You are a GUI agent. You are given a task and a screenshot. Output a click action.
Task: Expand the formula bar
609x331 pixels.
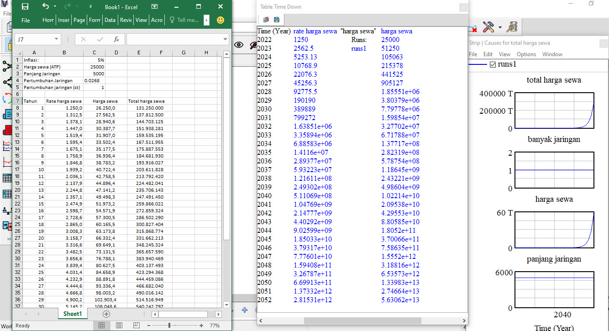[225, 39]
